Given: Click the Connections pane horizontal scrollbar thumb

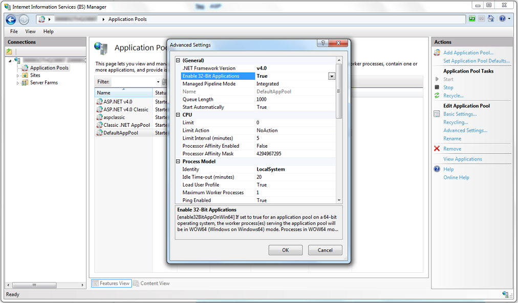Looking at the screenshot, I should pos(34,285).
